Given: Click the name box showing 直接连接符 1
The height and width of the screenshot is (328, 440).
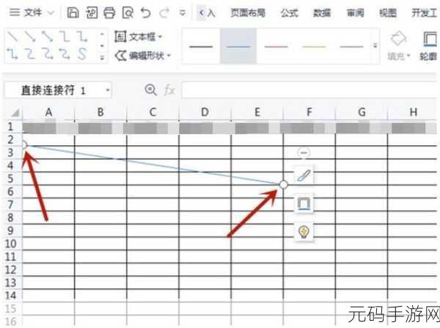Looking at the screenshot, I should click(x=54, y=90).
